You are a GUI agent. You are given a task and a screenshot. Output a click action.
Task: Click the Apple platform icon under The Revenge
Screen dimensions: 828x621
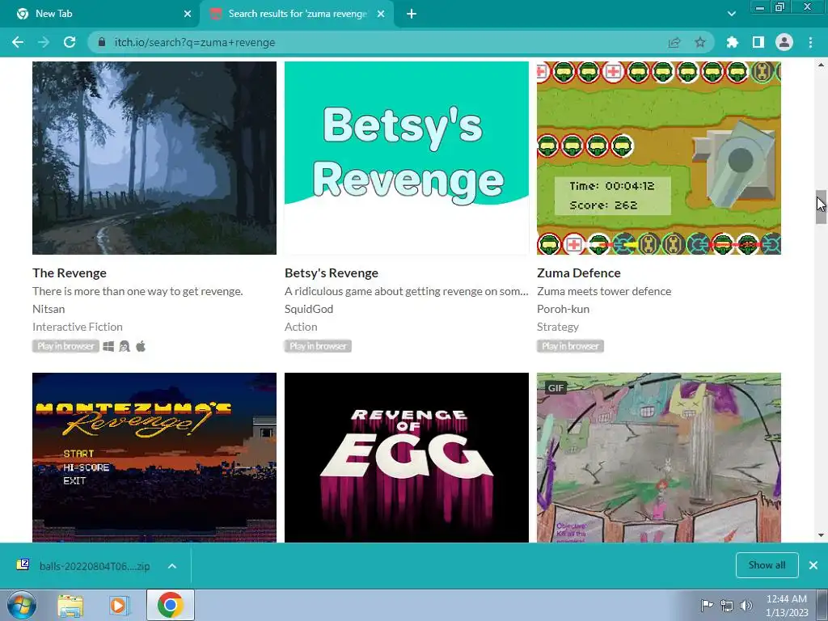pyautogui.click(x=141, y=346)
